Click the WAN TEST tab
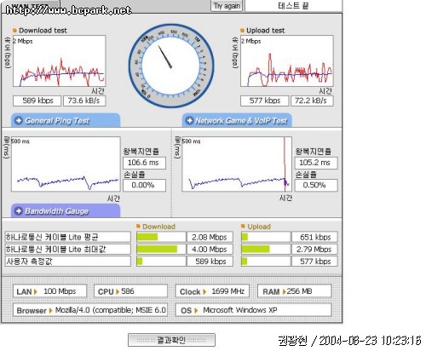The height and width of the screenshot is (351, 426). [x=30, y=6]
